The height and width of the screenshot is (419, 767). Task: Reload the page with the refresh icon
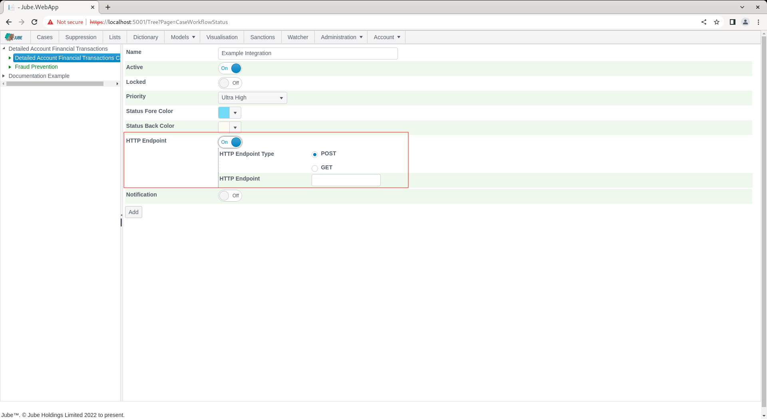[x=34, y=22]
